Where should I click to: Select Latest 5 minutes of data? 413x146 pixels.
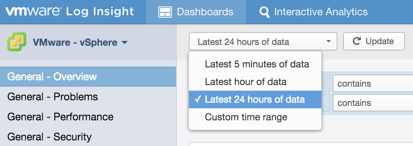click(x=255, y=64)
